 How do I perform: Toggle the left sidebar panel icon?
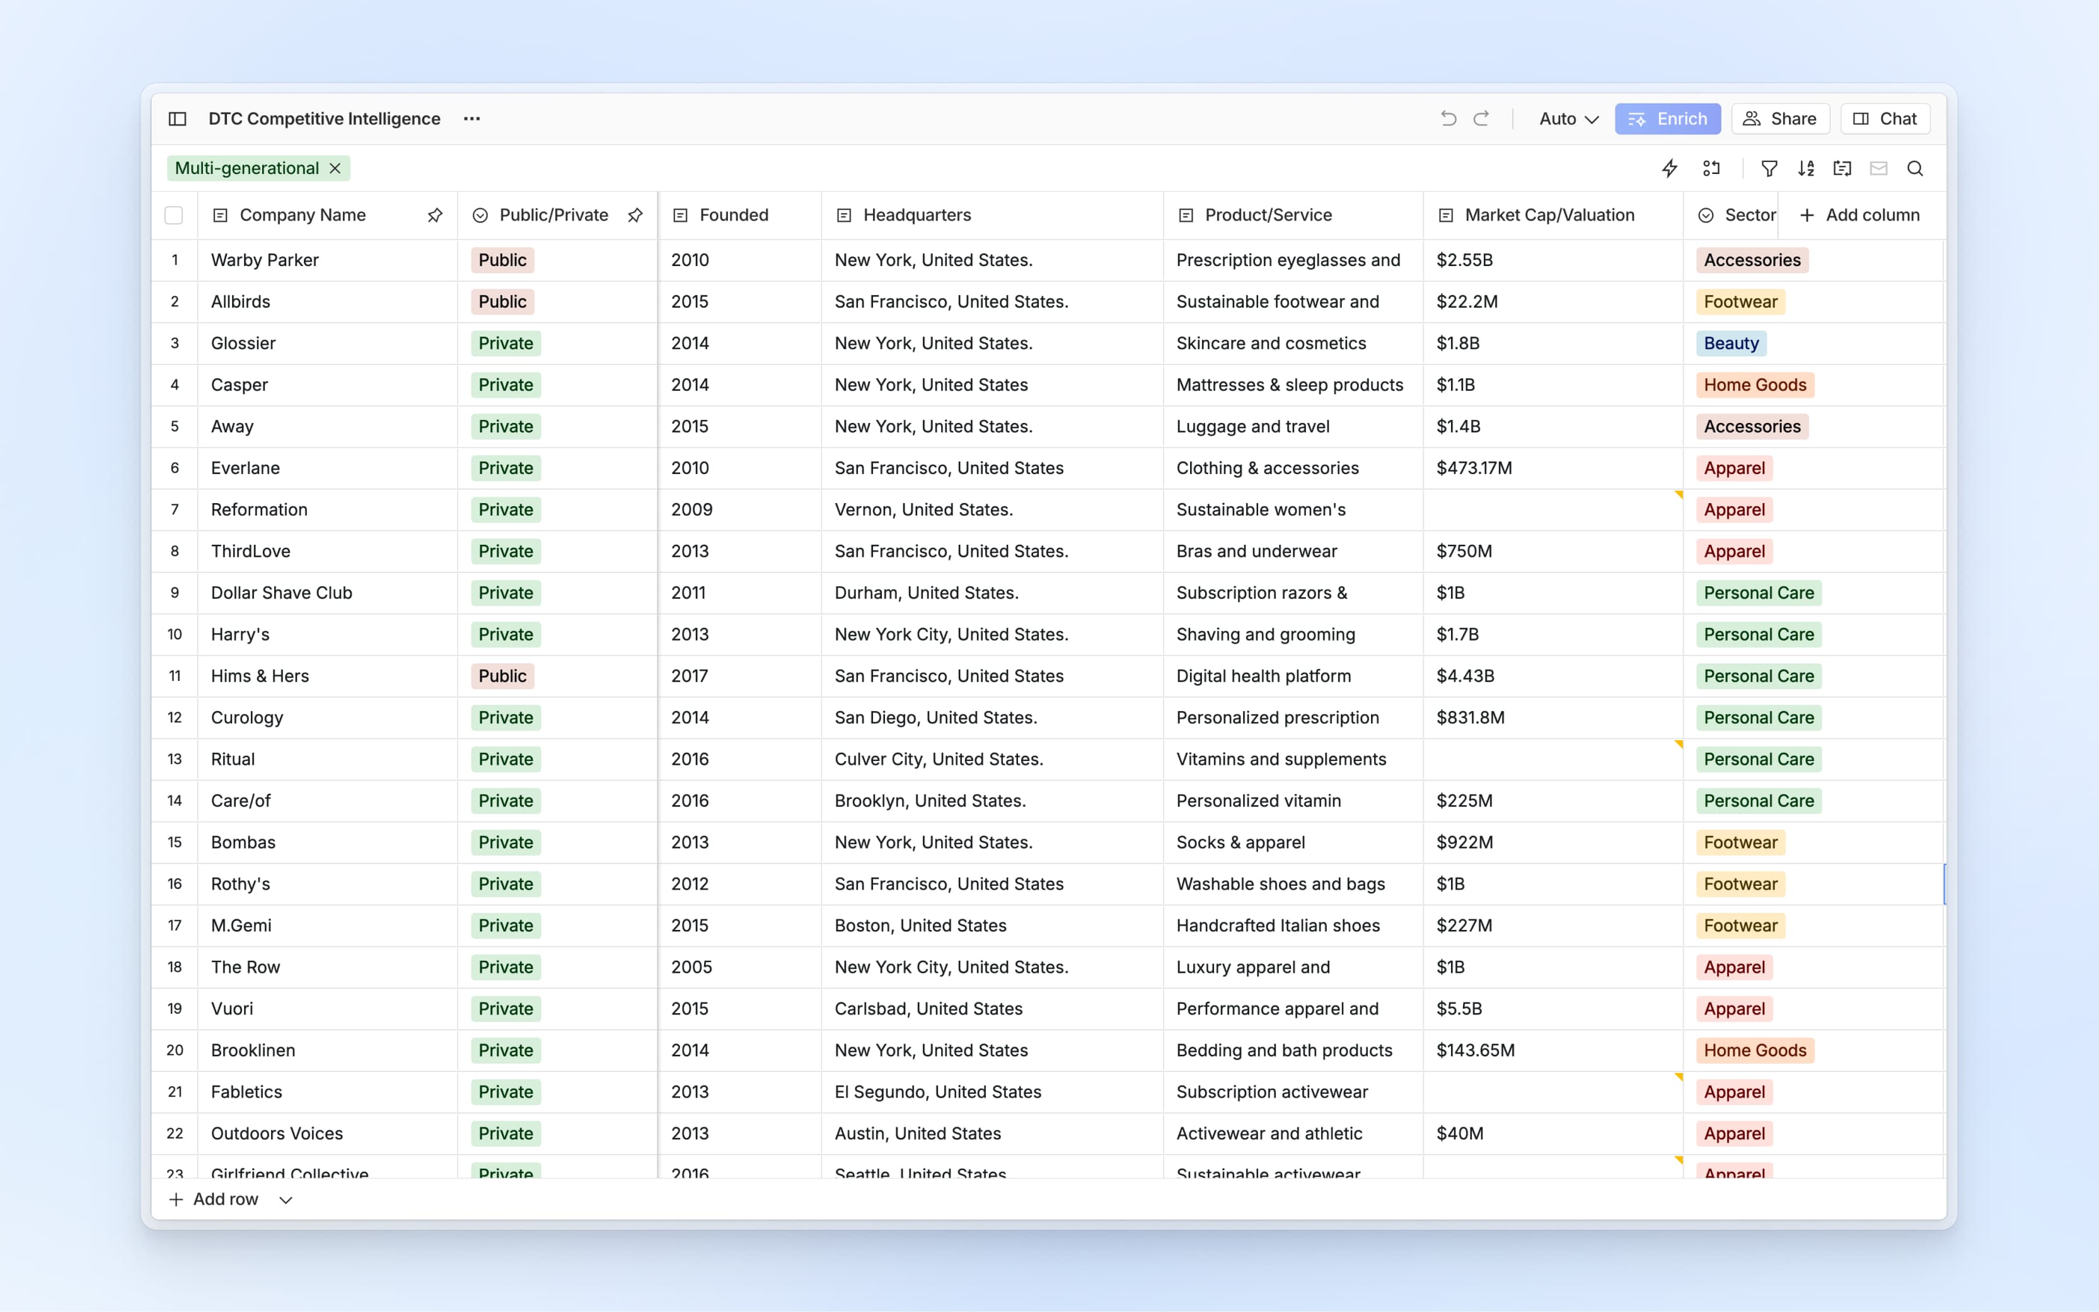(x=177, y=119)
